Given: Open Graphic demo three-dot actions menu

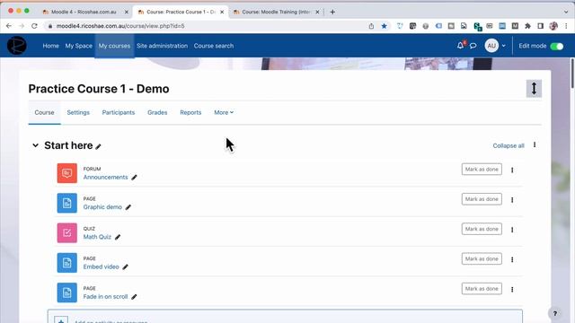Looking at the screenshot, I should tap(512, 200).
